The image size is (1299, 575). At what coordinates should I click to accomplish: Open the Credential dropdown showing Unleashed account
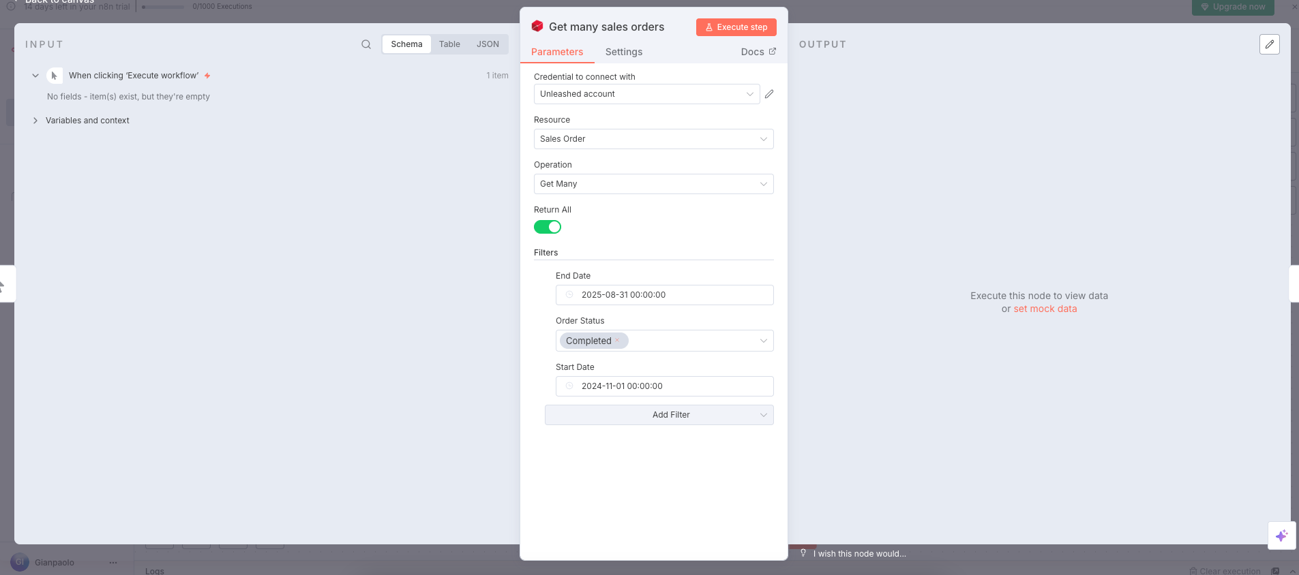pyautogui.click(x=646, y=94)
